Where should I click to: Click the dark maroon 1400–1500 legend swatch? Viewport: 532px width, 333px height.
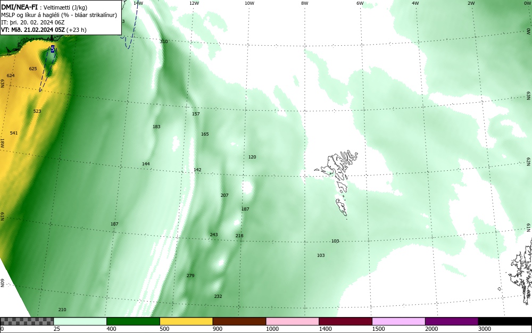(345, 321)
